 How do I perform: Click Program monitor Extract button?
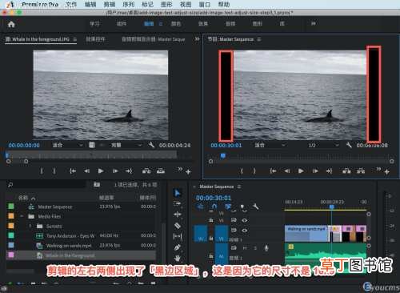pos(361,171)
